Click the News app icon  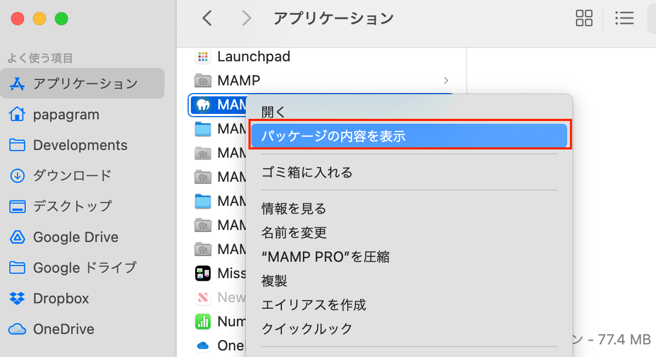pos(203,297)
